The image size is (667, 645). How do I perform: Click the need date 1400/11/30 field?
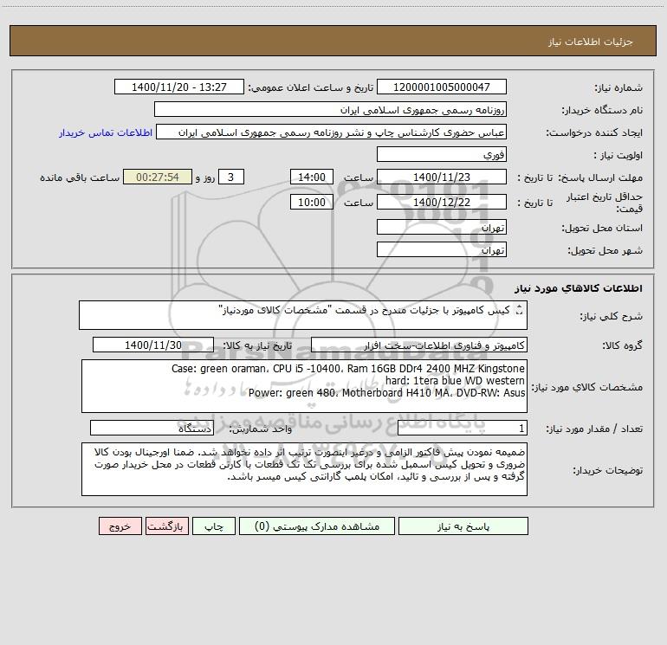point(153,345)
